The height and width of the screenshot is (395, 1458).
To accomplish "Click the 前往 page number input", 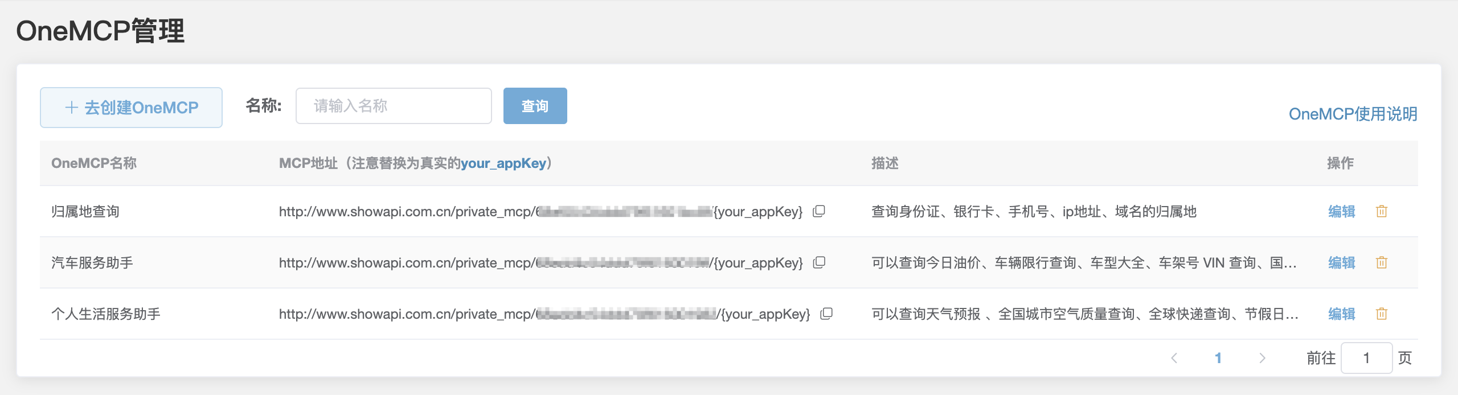I will 1366,358.
